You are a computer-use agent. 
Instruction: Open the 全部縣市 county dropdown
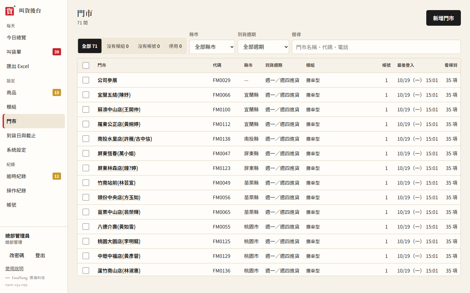coord(212,47)
